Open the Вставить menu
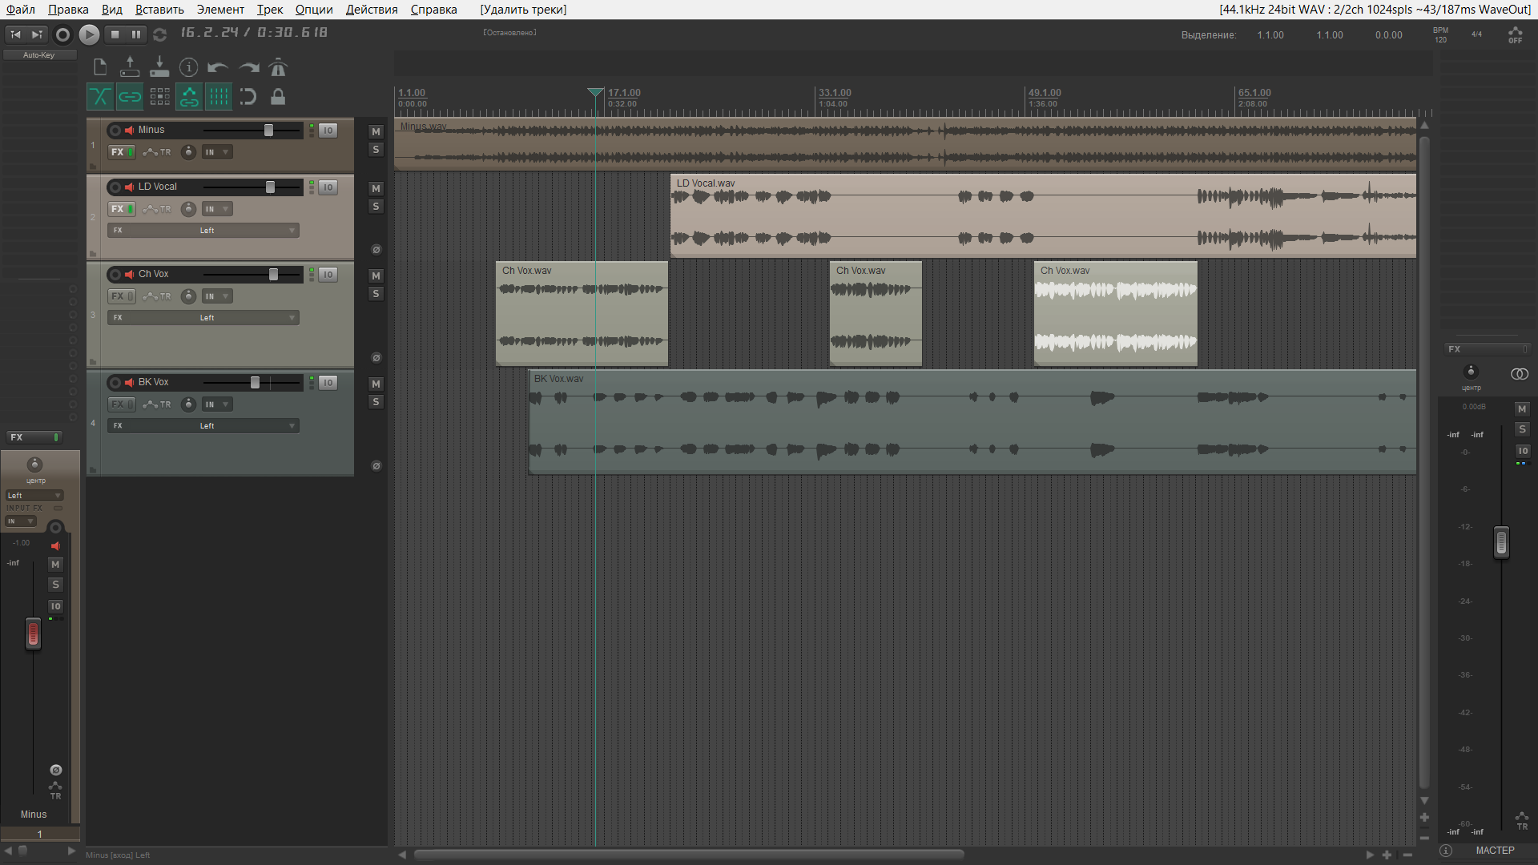This screenshot has height=865, width=1538. [x=159, y=10]
